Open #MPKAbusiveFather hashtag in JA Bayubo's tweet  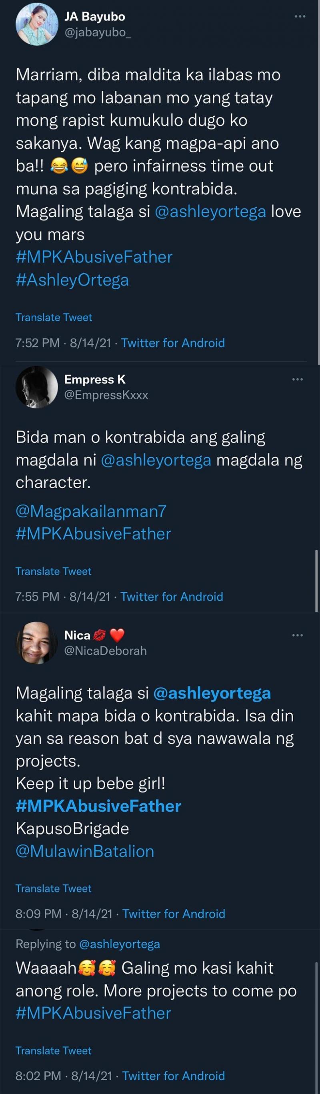tap(94, 258)
